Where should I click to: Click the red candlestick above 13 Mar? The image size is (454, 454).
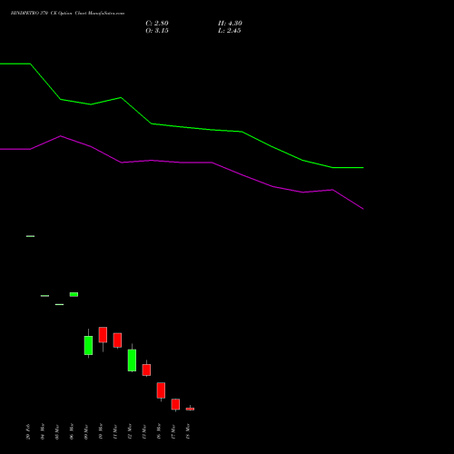click(x=146, y=370)
